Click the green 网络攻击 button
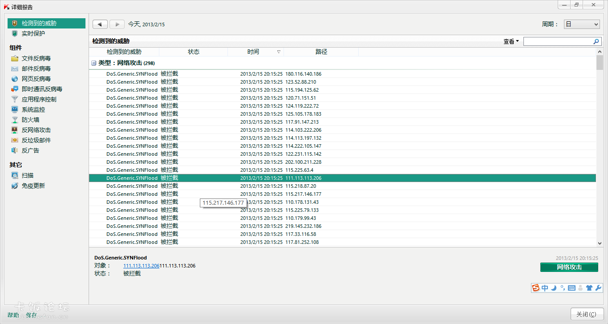The height and width of the screenshot is (324, 608). pos(569,267)
